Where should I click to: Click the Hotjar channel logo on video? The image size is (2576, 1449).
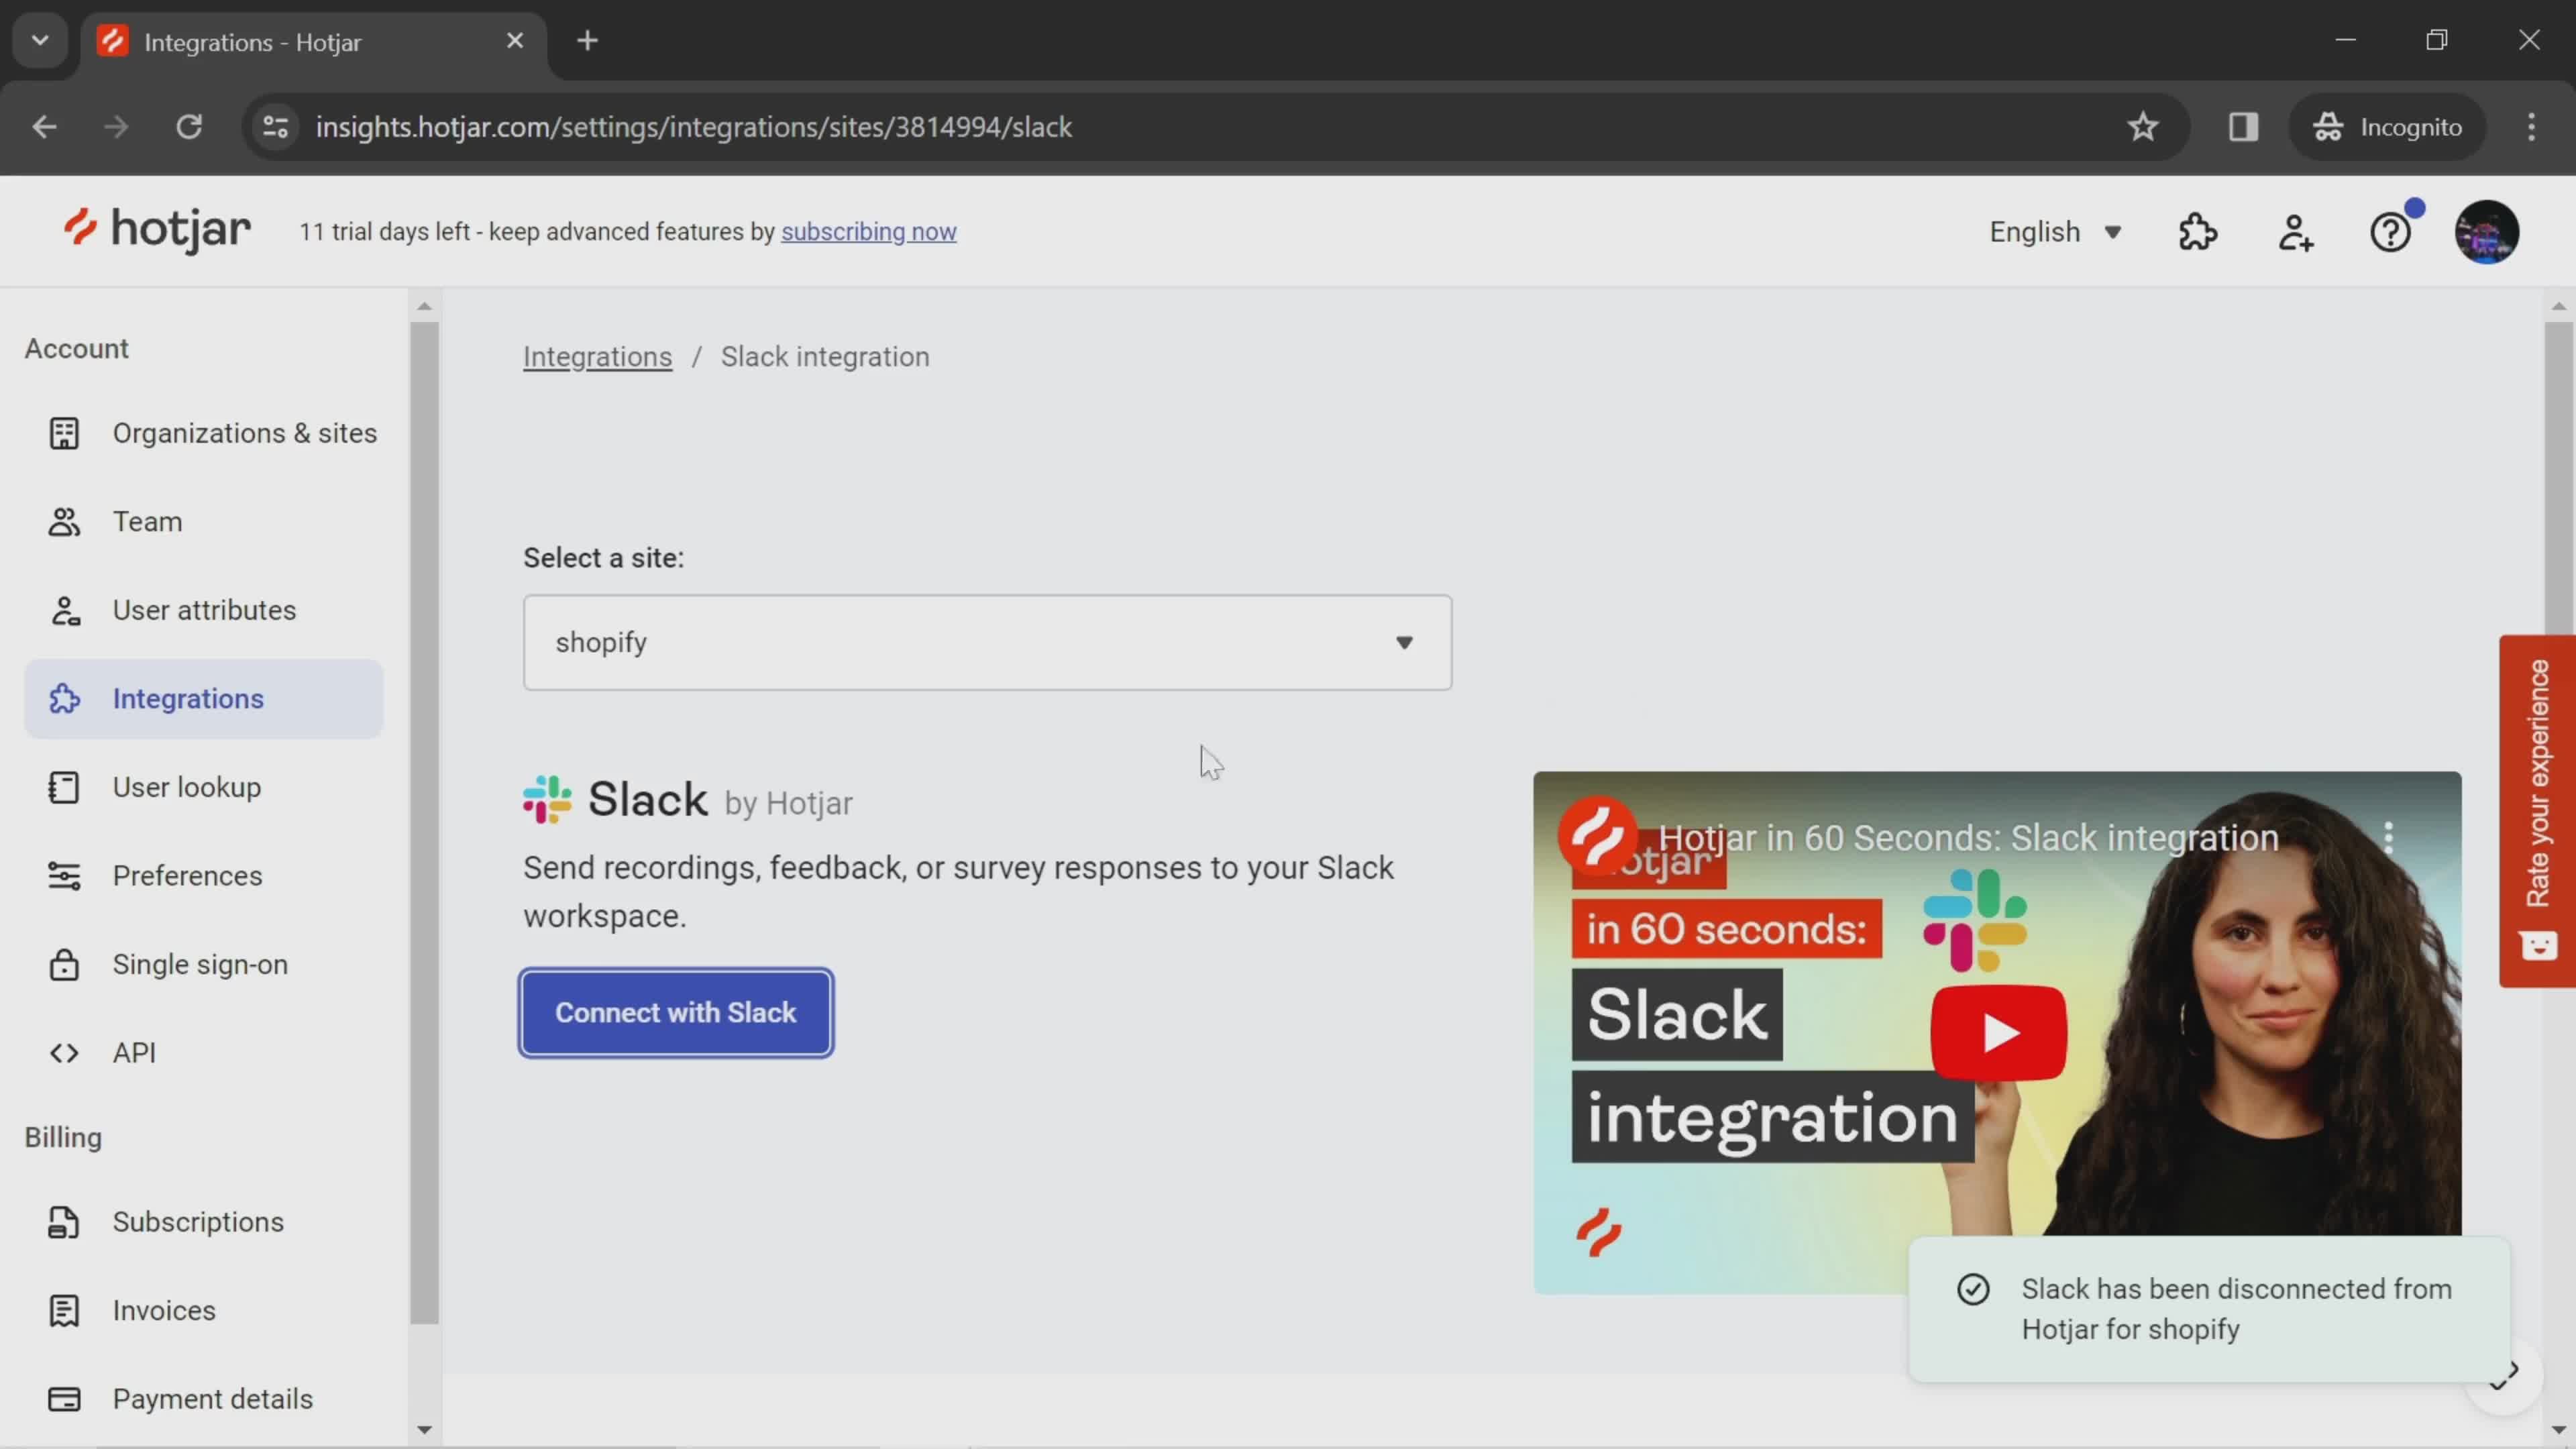[1597, 835]
